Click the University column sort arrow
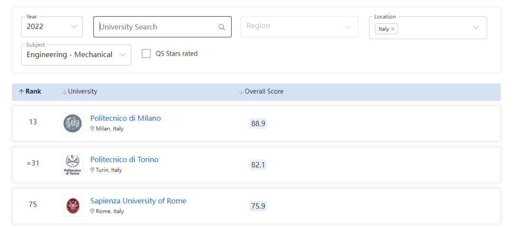The height and width of the screenshot is (228, 514). [64, 92]
